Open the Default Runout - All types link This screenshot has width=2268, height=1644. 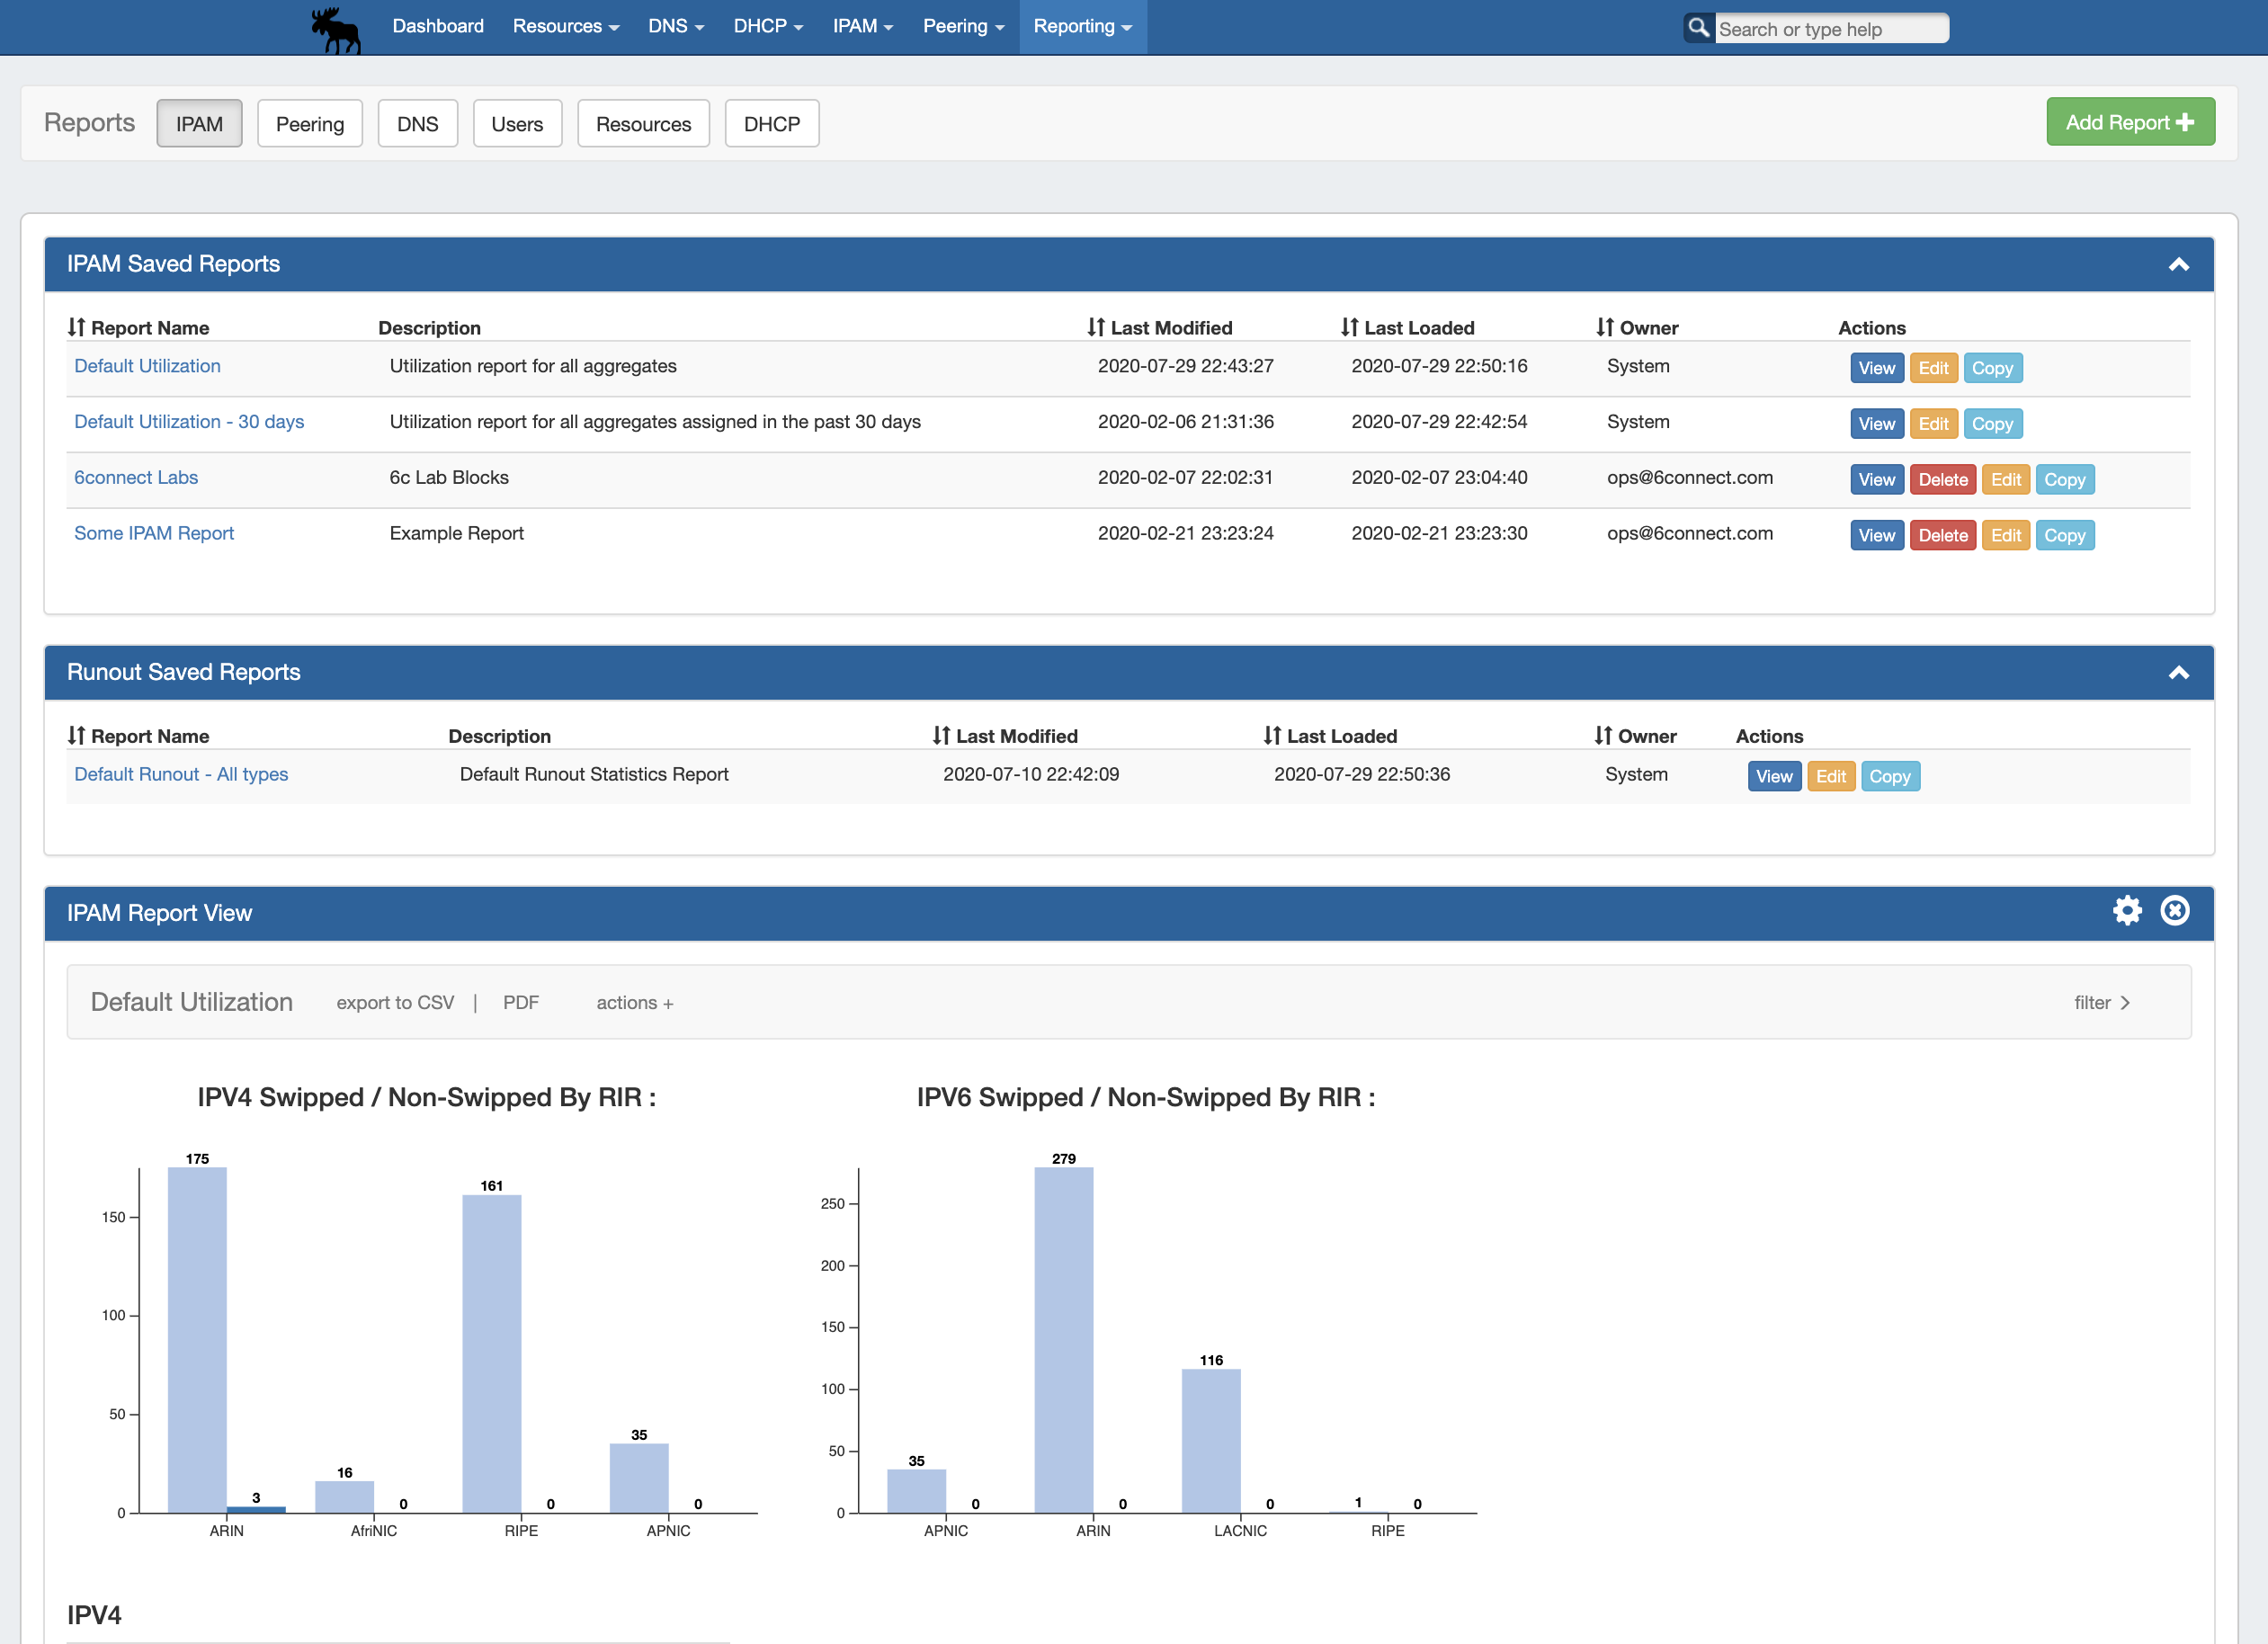point(181,774)
